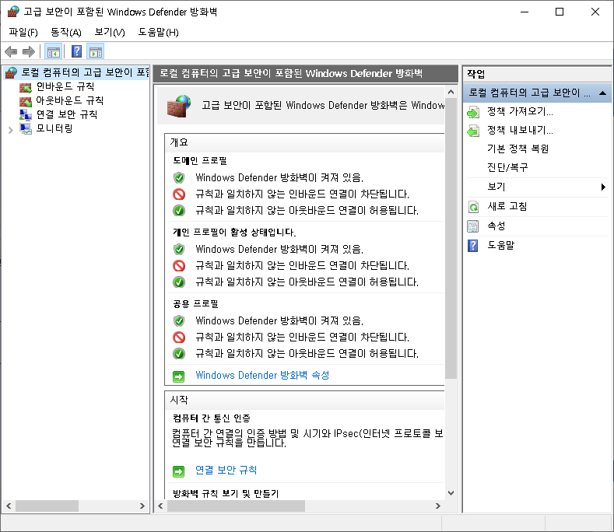614x532 pixels.
Task: Click the 컴퓨터 간 통신 인증 heading
Action: pos(212,418)
